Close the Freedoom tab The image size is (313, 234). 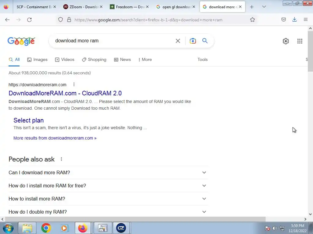tap(147, 7)
